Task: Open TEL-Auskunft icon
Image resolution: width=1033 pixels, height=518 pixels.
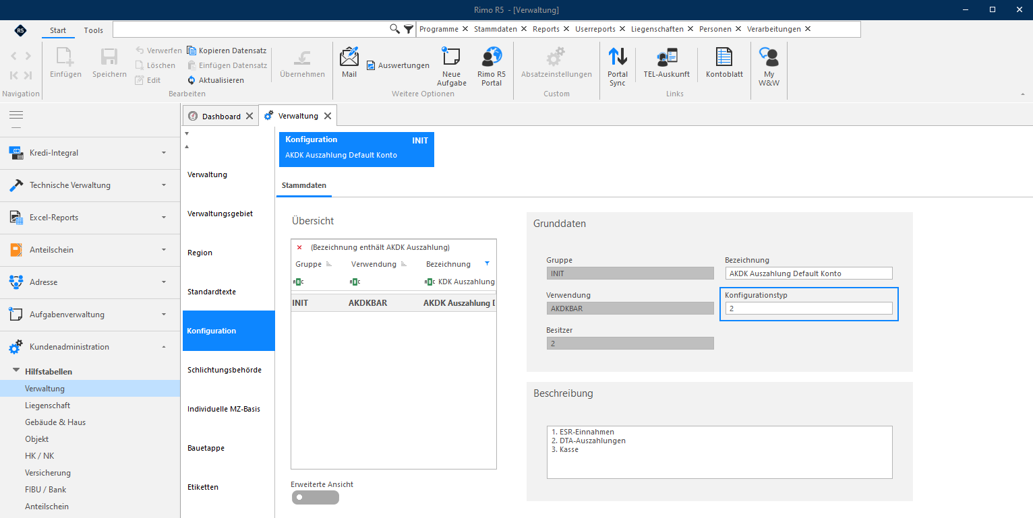Action: [666, 57]
